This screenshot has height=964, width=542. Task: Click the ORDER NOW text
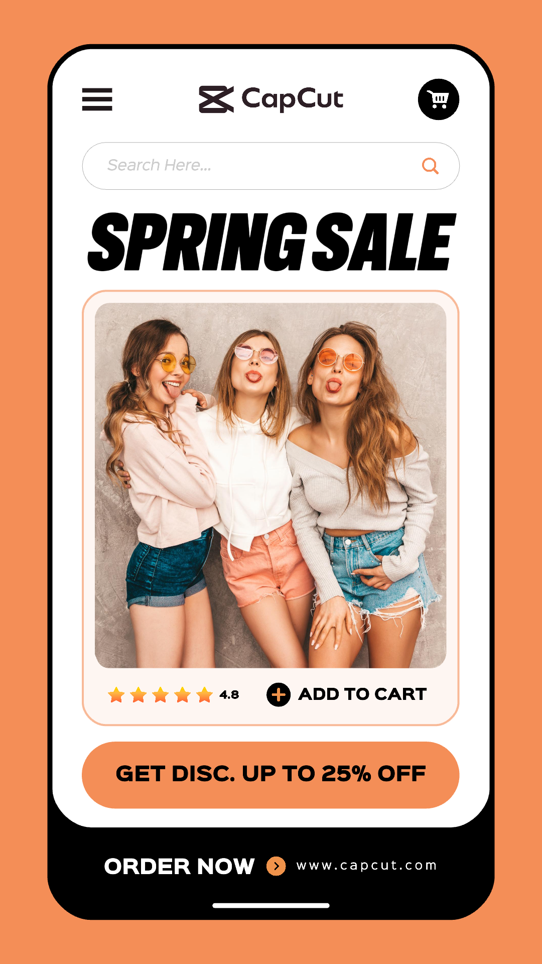[179, 866]
